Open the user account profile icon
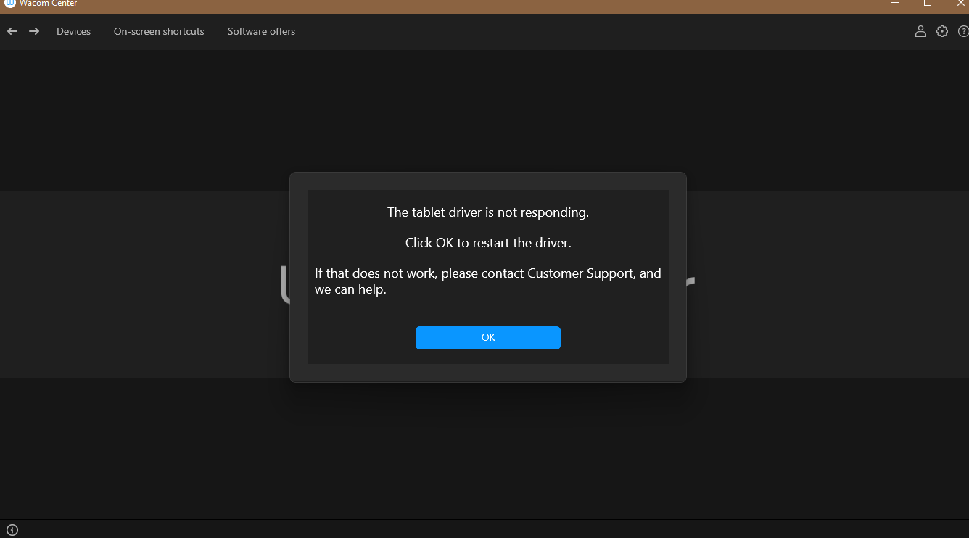 pyautogui.click(x=920, y=31)
